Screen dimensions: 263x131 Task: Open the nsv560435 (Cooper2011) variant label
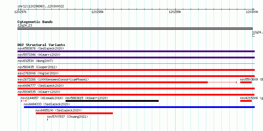[x=37, y=67]
